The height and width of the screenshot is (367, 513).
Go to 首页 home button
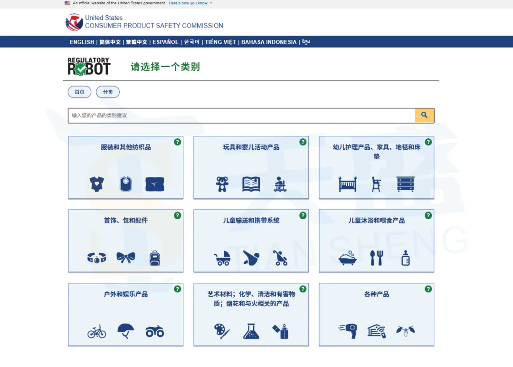pyautogui.click(x=79, y=92)
